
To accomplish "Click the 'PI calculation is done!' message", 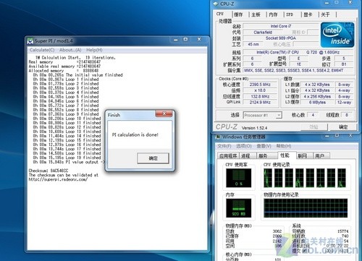I will 135,134.
